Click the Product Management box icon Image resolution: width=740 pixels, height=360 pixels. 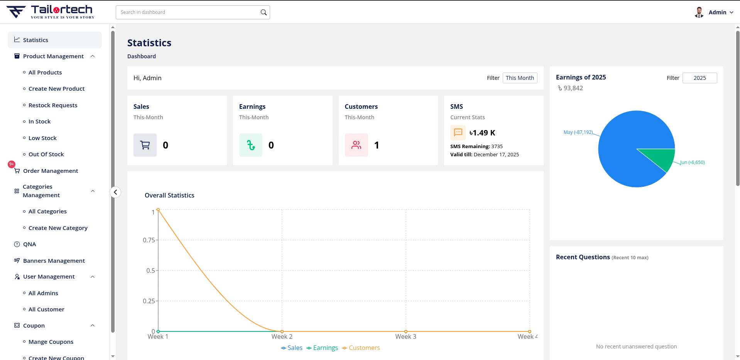click(17, 56)
